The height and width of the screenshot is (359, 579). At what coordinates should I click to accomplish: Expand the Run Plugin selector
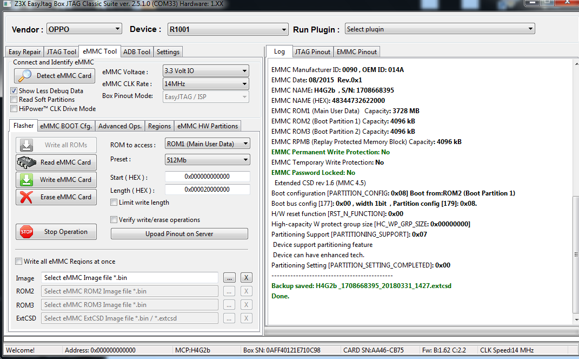[440, 29]
